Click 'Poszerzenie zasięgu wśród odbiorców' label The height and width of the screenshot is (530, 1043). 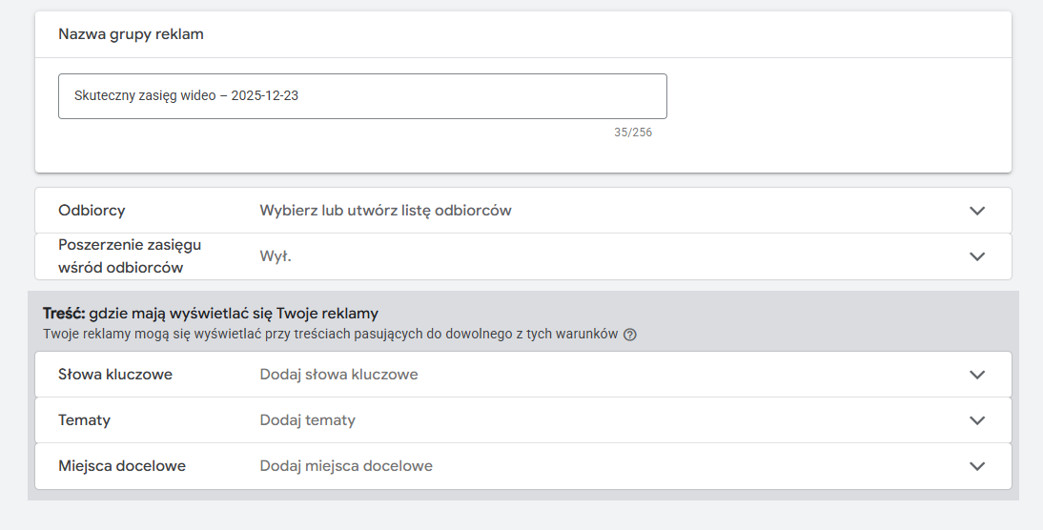[x=130, y=256]
